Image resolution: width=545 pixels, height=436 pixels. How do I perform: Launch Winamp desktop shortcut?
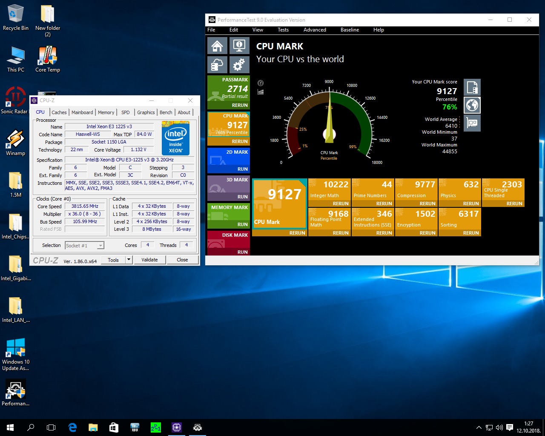15,142
